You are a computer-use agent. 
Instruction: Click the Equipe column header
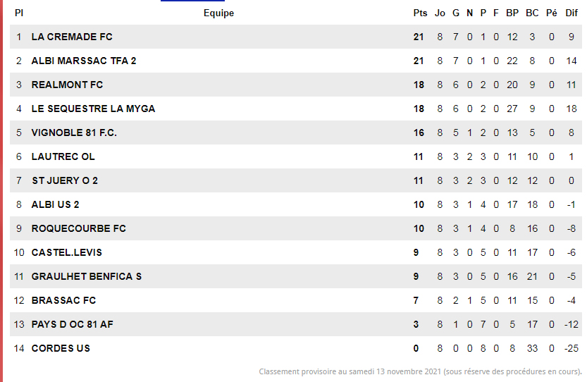click(218, 13)
